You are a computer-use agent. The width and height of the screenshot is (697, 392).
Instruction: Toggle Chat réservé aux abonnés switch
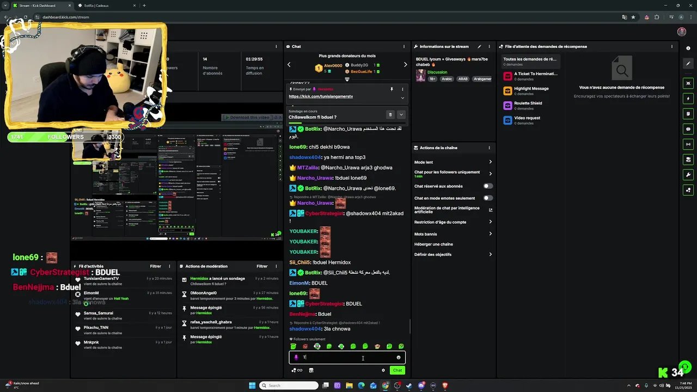coord(488,186)
